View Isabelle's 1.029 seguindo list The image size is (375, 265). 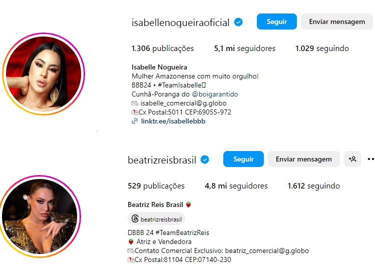click(322, 48)
